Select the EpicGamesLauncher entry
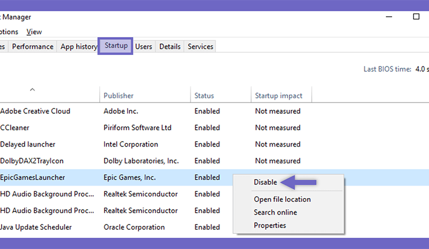 [x=214, y=178]
